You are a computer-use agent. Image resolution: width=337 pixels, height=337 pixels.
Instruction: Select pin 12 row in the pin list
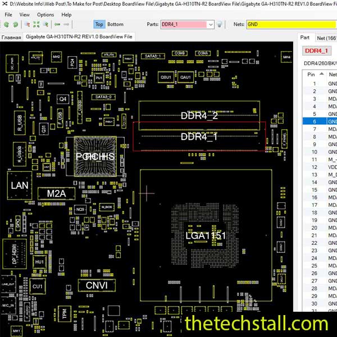click(x=320, y=167)
